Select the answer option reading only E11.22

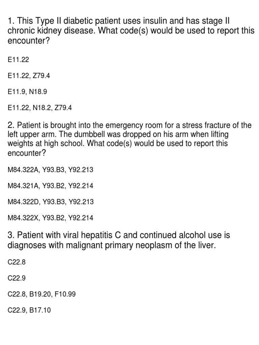tap(19, 60)
